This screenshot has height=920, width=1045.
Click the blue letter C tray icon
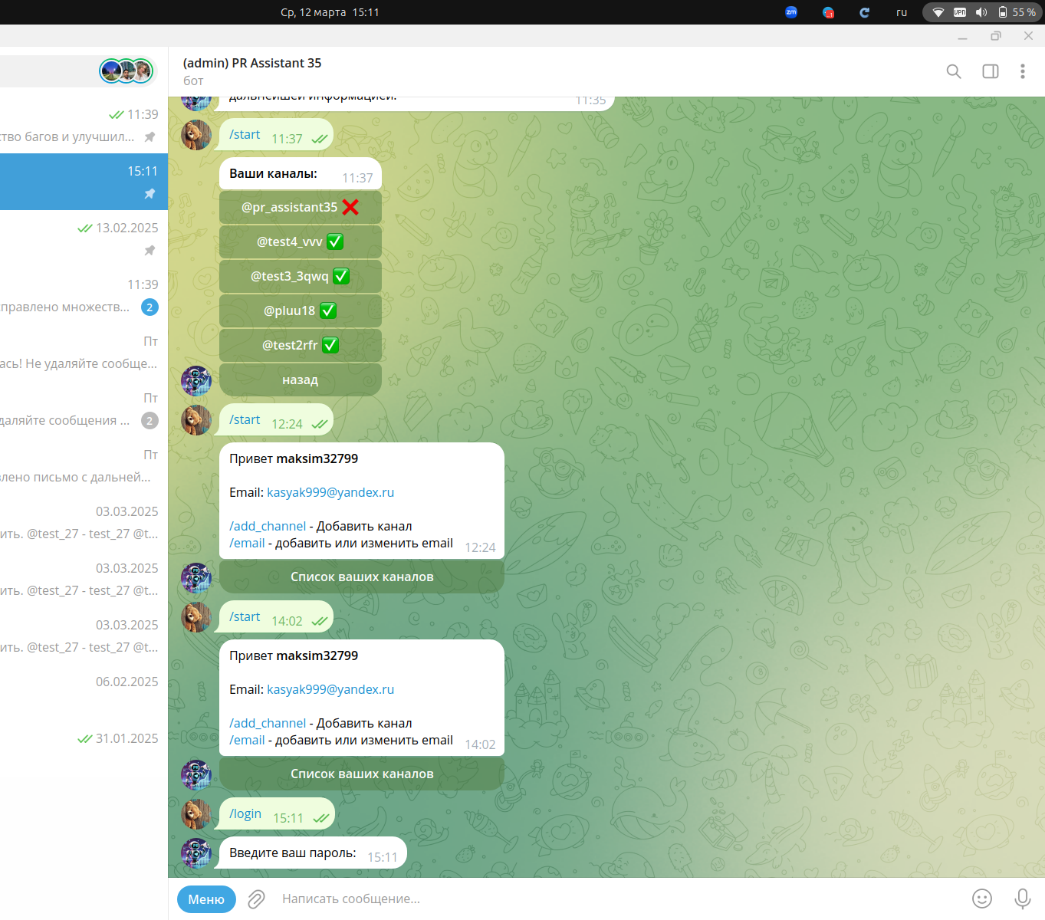(x=865, y=12)
